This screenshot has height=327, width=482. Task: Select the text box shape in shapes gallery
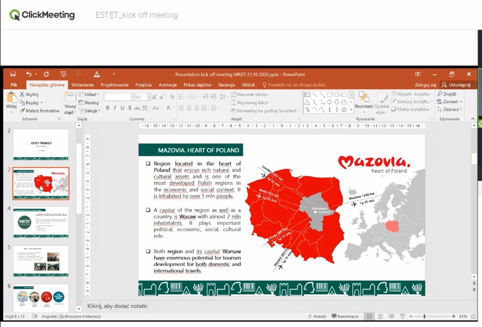point(307,94)
